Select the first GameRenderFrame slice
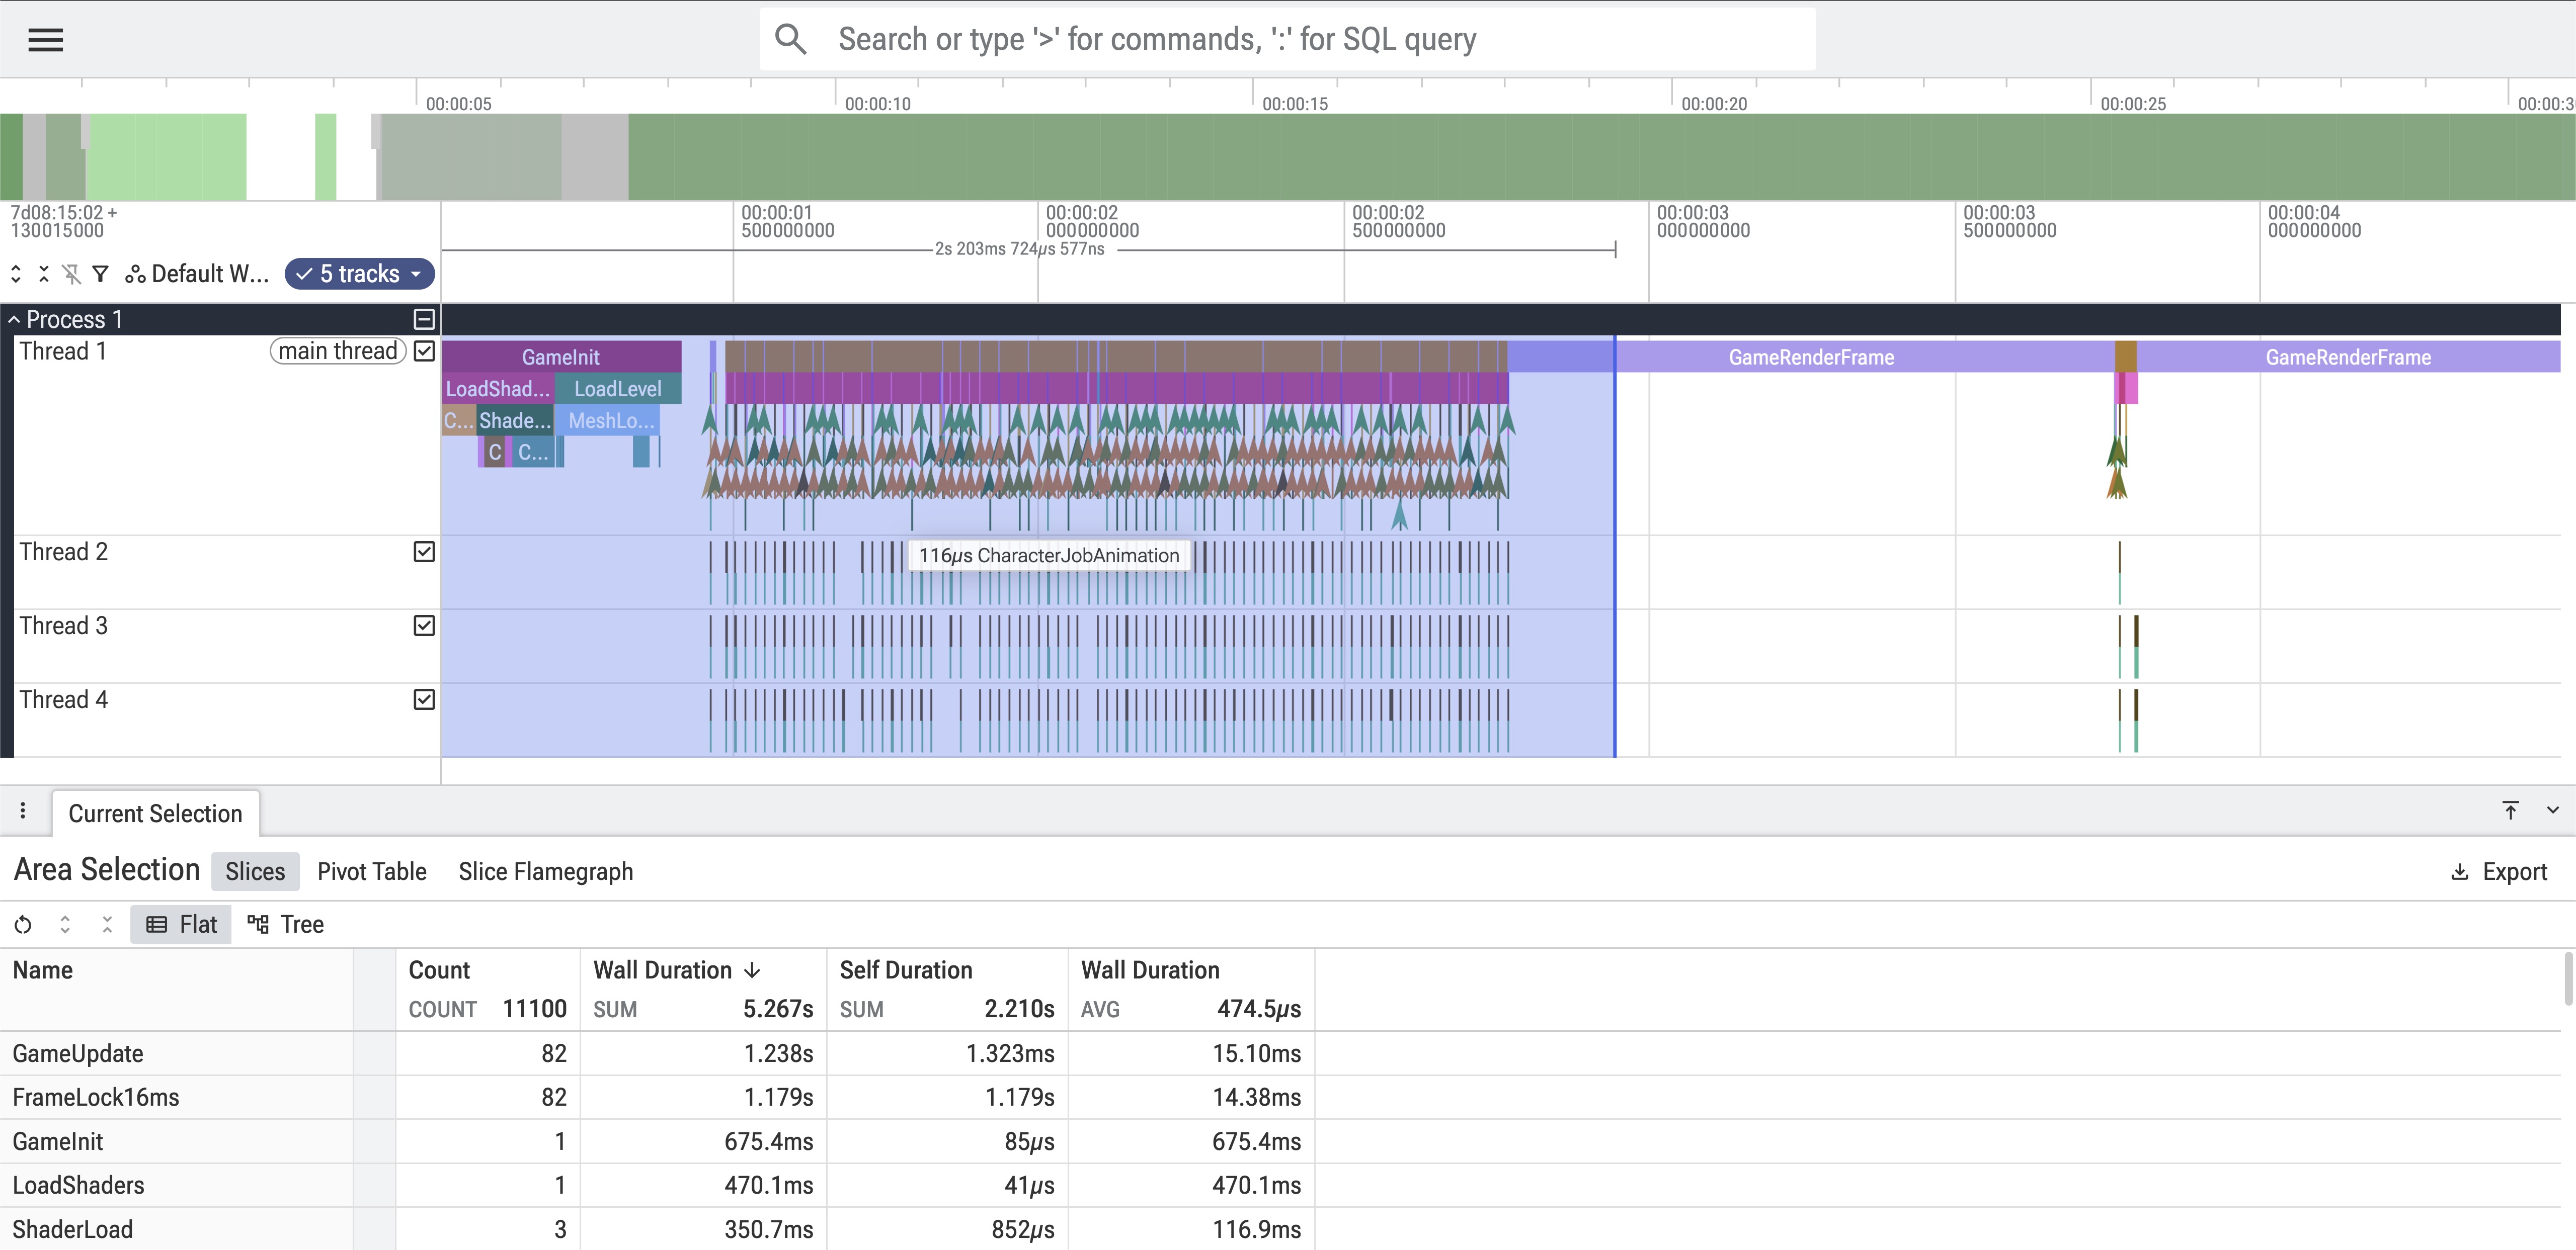2576x1250 pixels. [1811, 356]
